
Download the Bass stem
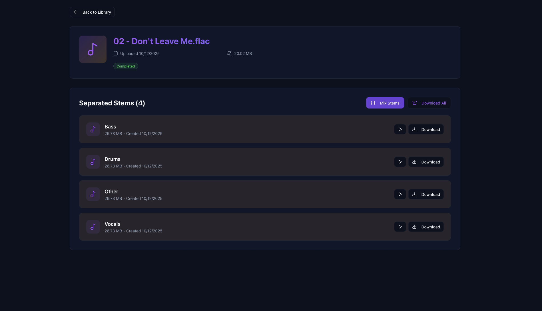[x=426, y=129]
